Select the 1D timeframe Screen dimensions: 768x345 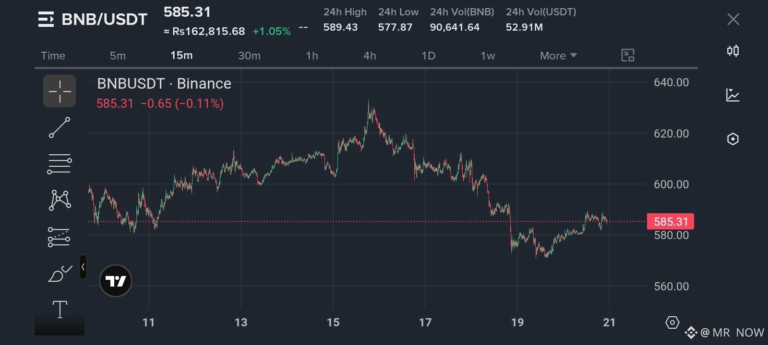[x=428, y=56]
